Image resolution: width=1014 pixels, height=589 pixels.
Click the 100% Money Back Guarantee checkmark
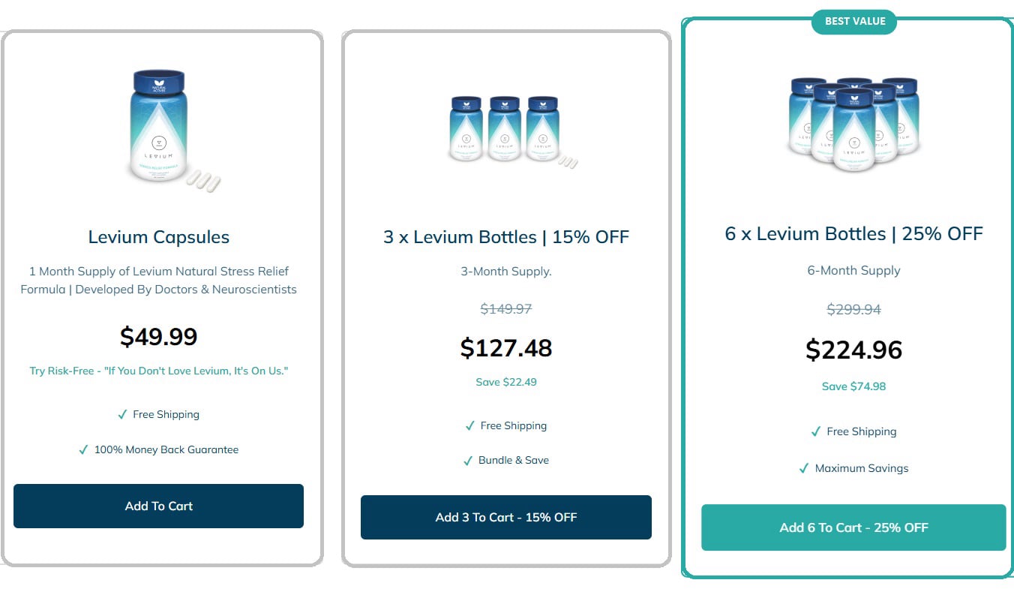coord(83,450)
